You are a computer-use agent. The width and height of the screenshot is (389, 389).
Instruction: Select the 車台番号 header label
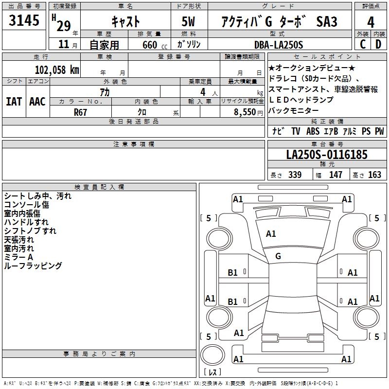327,144
